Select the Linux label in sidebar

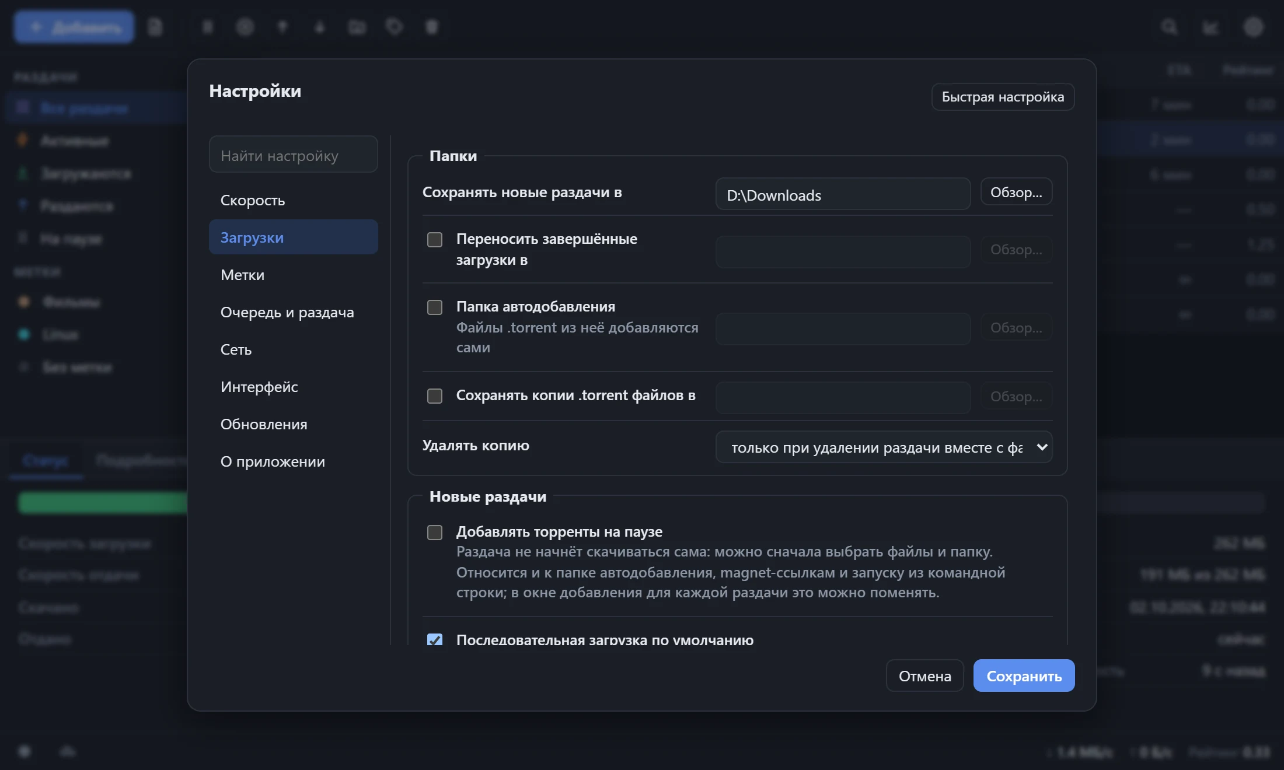(x=96, y=334)
